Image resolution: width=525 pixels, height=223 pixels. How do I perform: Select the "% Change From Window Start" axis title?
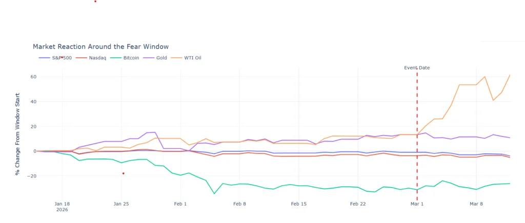pos(18,134)
